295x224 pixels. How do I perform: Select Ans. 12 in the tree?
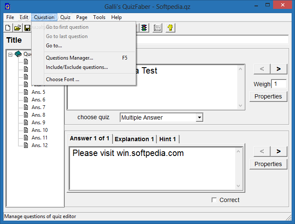40,145
